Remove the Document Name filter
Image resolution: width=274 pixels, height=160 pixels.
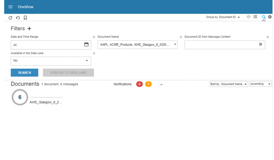click(181, 37)
